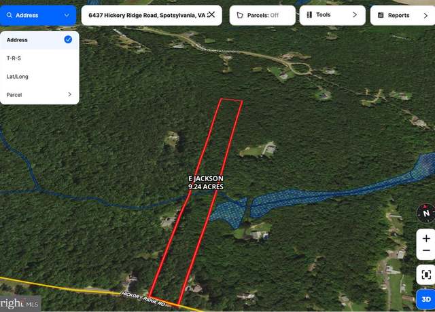Click the Tools ruler icon
435x312 pixels.
(309, 15)
